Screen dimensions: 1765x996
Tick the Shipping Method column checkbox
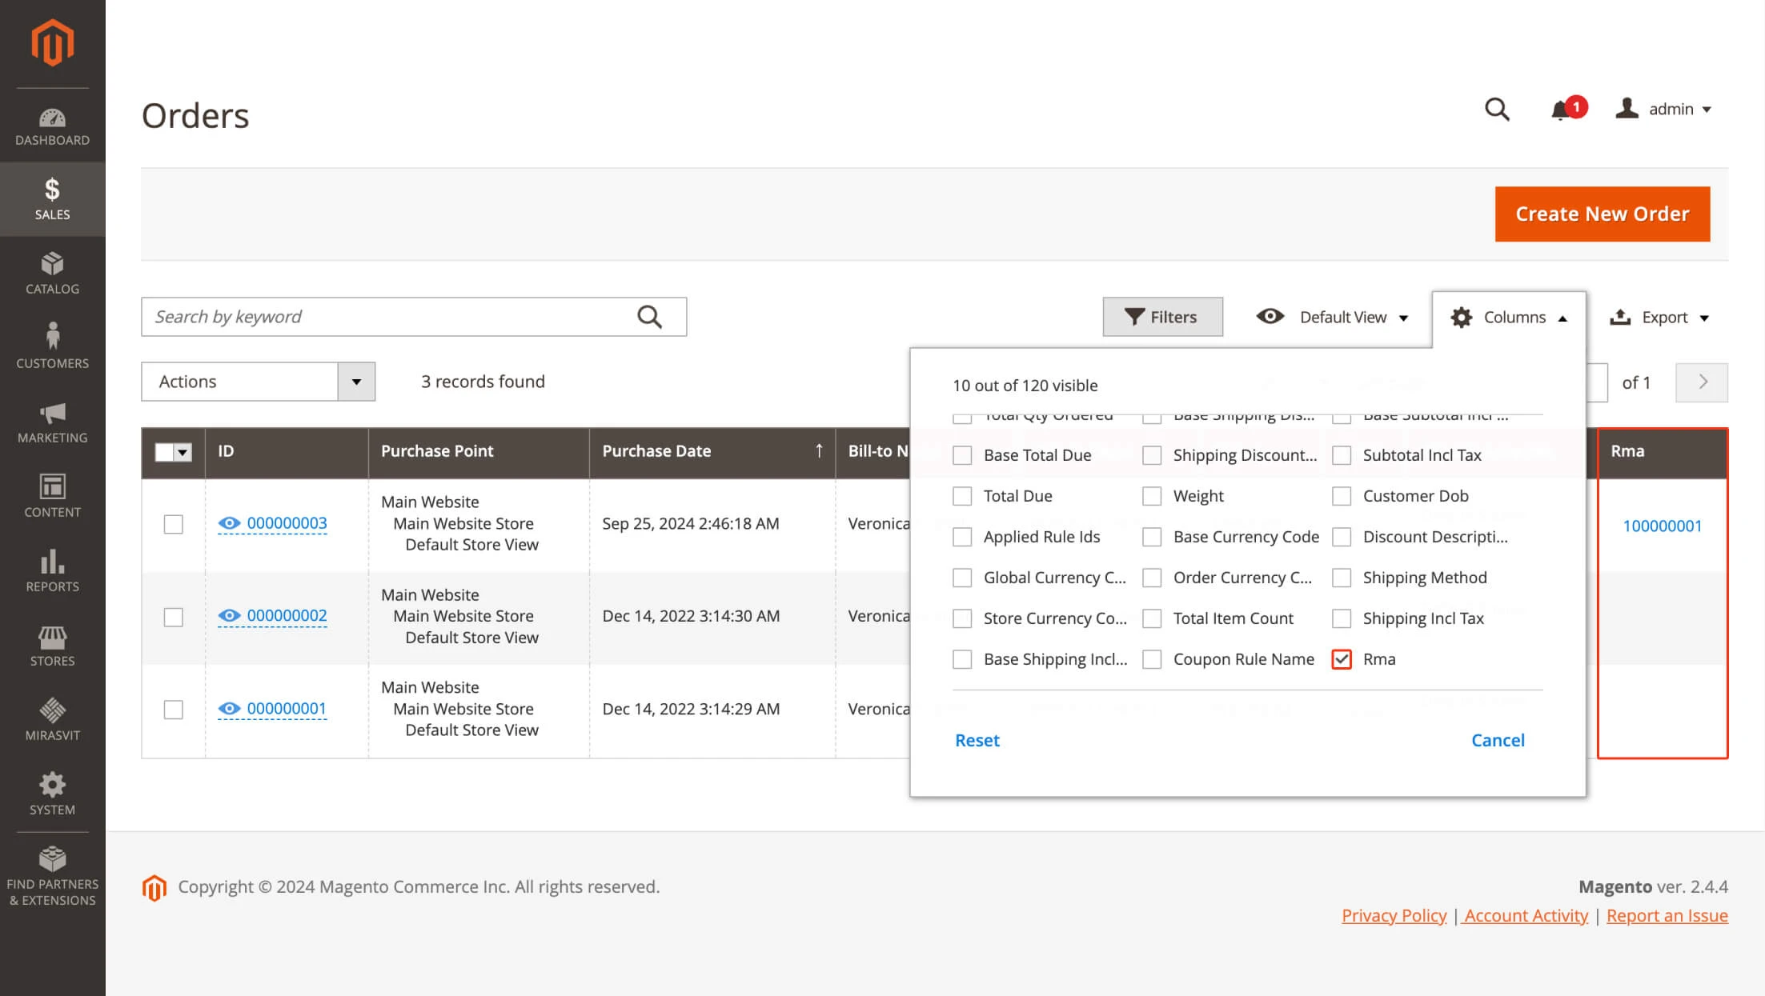[x=1342, y=578]
